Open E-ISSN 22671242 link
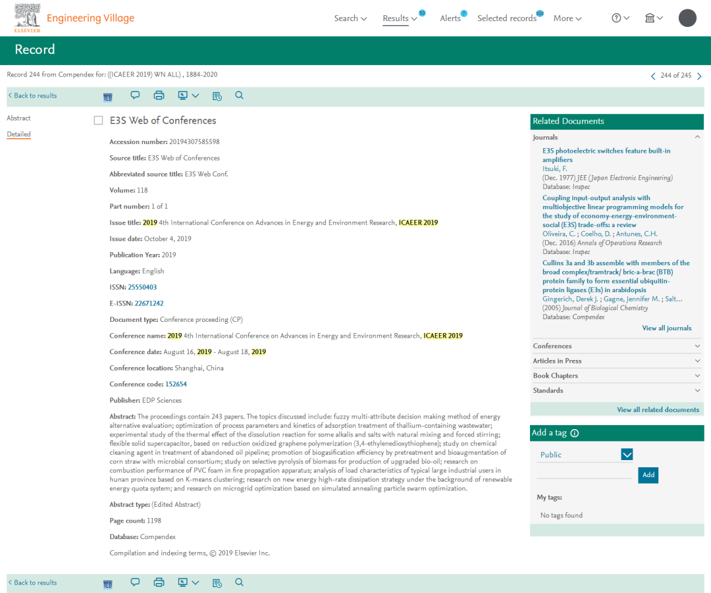 click(149, 303)
